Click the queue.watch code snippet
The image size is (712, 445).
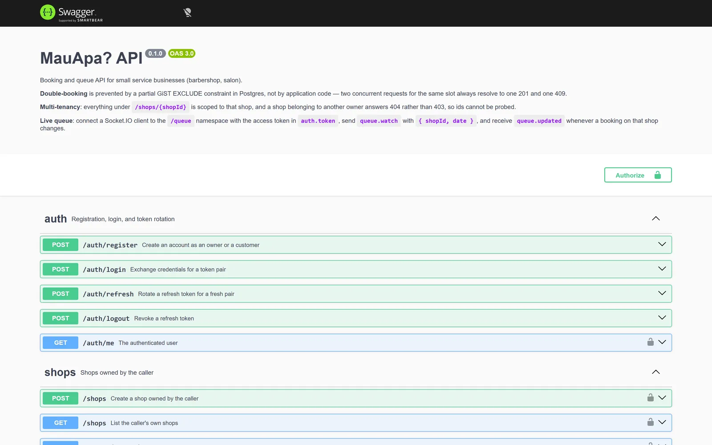point(379,121)
